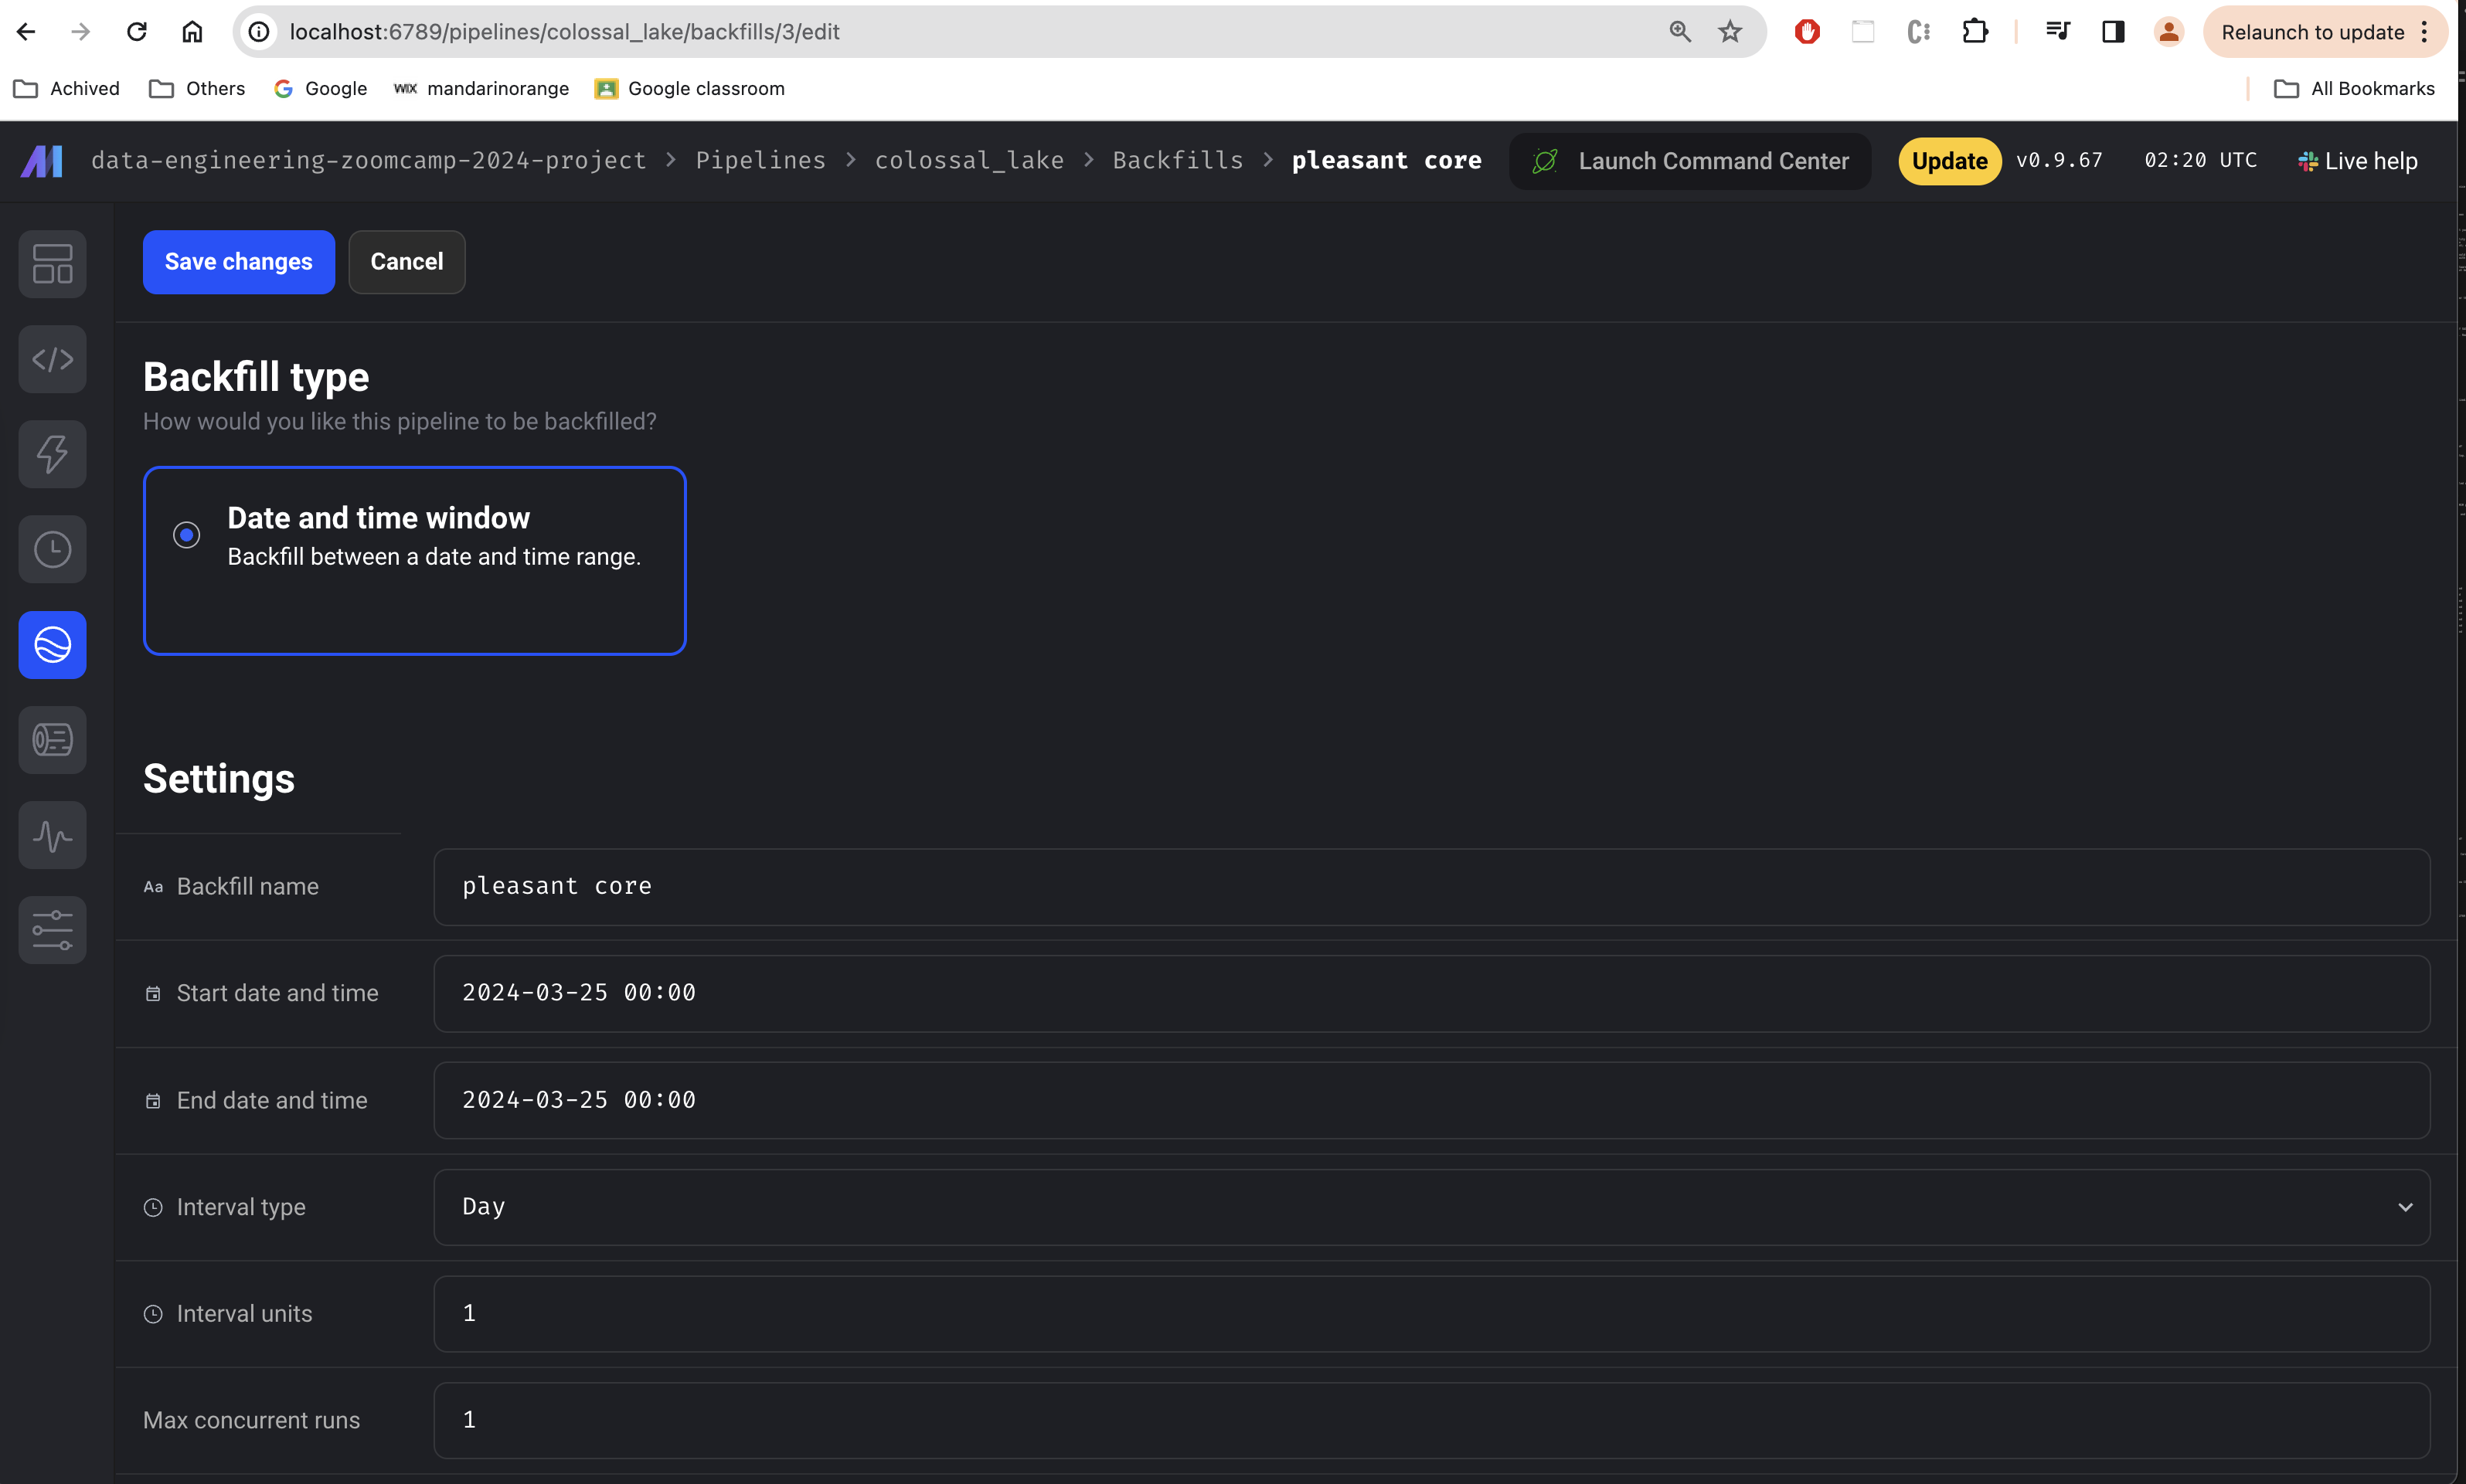This screenshot has width=2466, height=1484.
Task: Reload the page
Action: click(x=137, y=32)
